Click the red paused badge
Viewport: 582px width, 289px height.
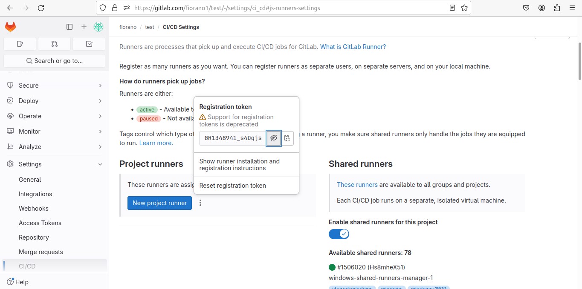[149, 119]
